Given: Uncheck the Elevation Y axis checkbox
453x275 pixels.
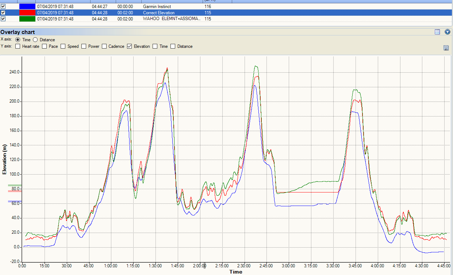Looking at the screenshot, I should (x=130, y=46).
